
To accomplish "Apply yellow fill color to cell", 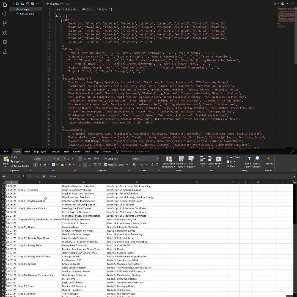I will (x=62, y=165).
